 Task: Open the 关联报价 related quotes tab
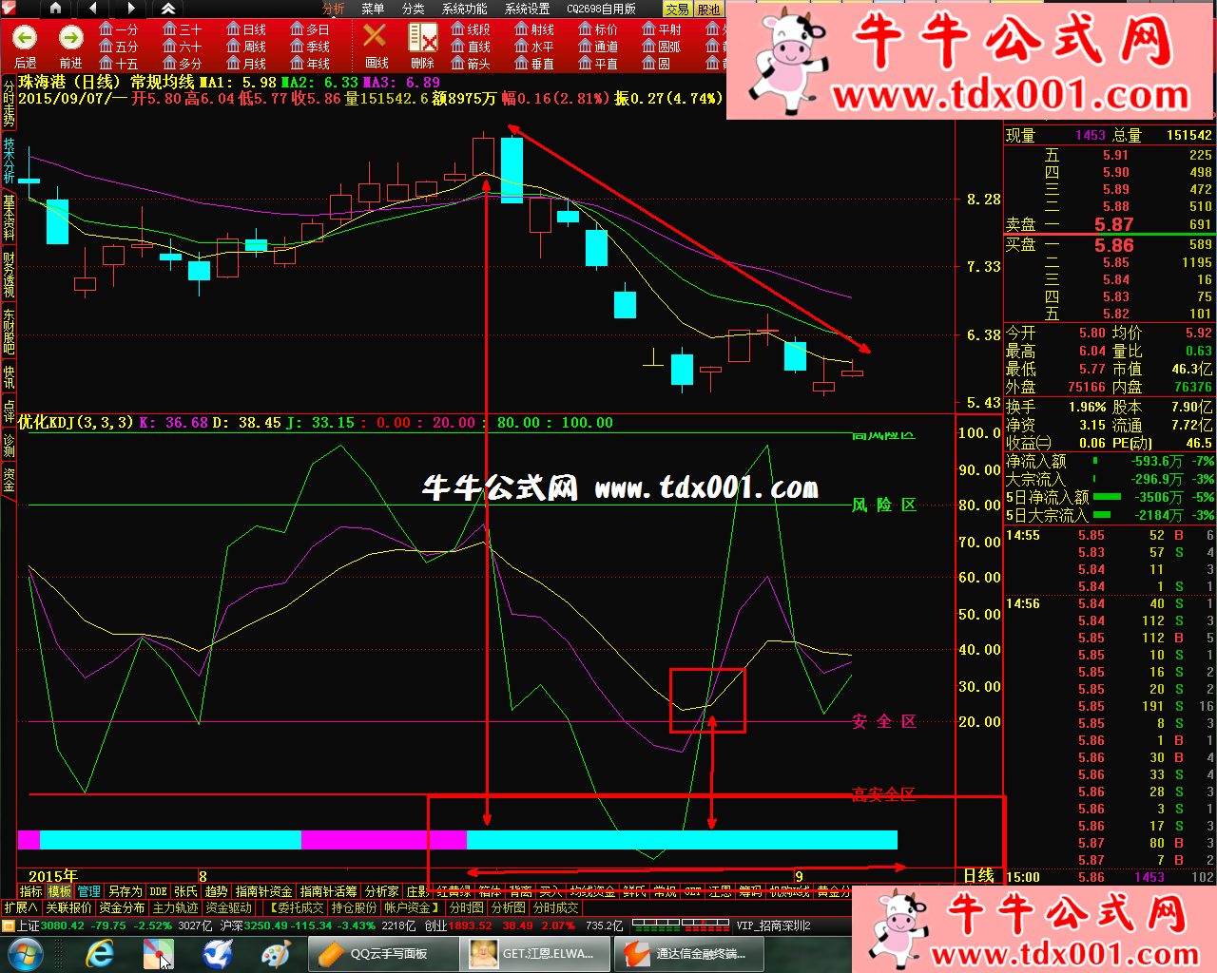[x=68, y=907]
